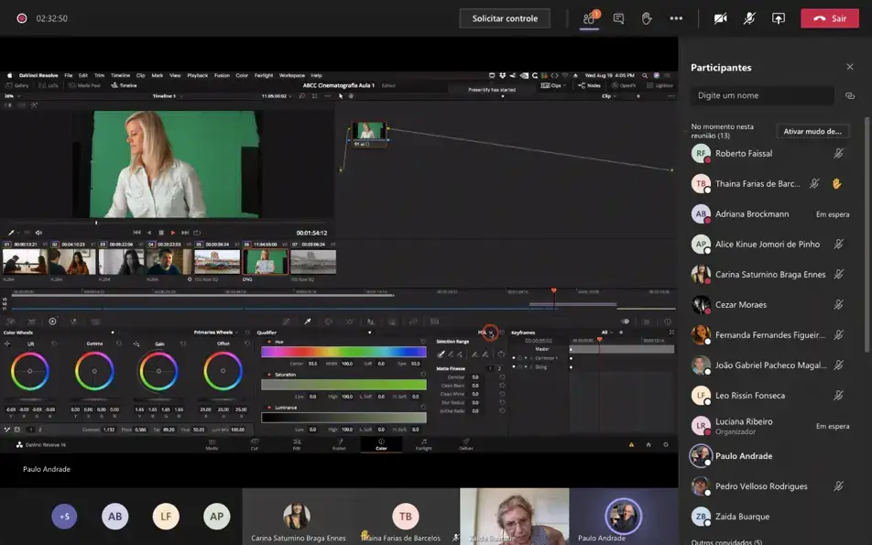872x545 pixels.
Task: Select the Qualifier eyedropper tool in Resolve
Action: click(x=308, y=322)
